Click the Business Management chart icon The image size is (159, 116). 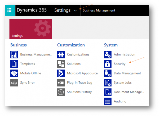pos(14,55)
